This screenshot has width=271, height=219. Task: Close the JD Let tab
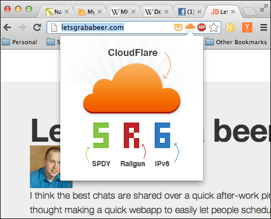point(233,12)
